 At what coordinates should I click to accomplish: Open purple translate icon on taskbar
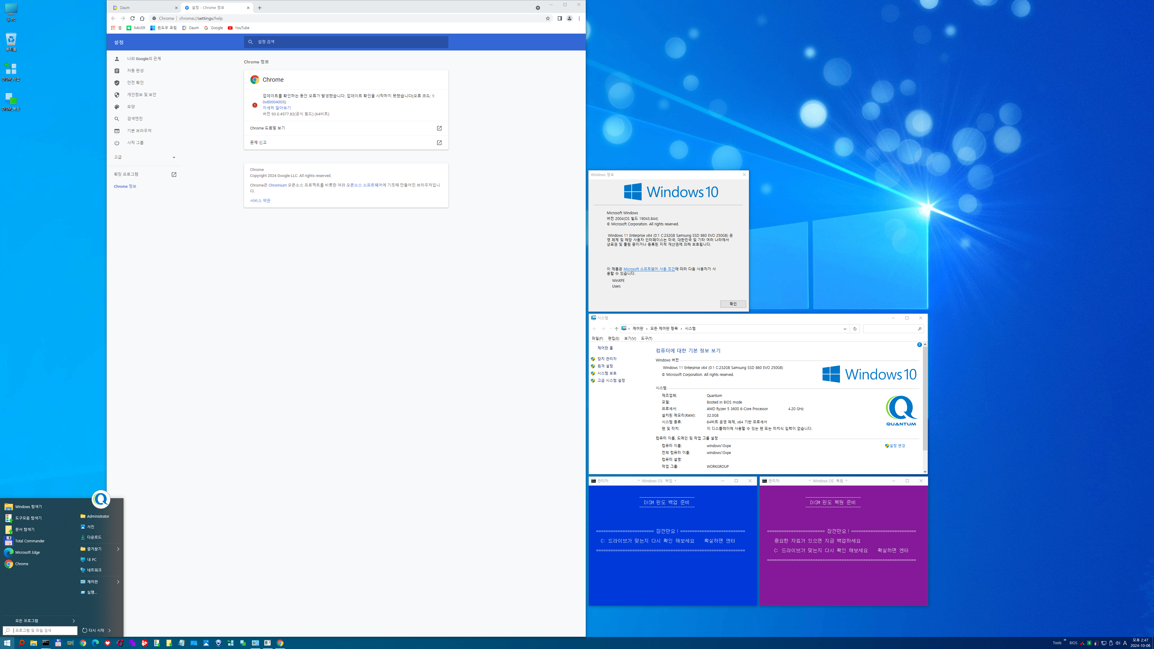tap(132, 643)
